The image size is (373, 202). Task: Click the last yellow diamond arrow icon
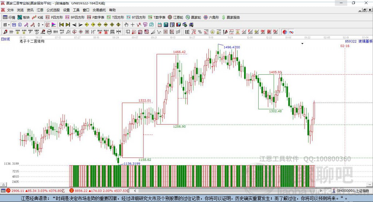tap(118, 25)
